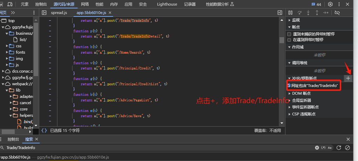Expand the CSP 违规断点 section
Image resolution: width=358 pixels, height=161 pixels.
click(x=290, y=114)
